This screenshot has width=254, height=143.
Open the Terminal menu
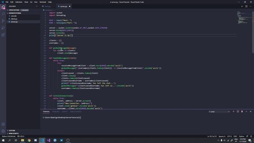coord(43,2)
